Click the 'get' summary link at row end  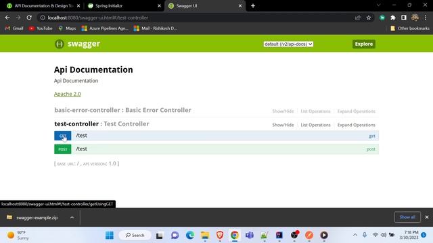(x=372, y=136)
